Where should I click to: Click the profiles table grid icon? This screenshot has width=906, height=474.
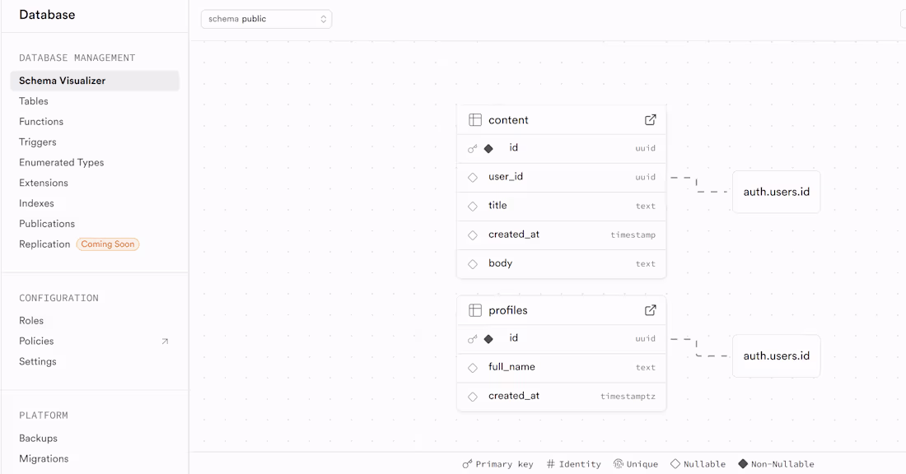coord(475,310)
